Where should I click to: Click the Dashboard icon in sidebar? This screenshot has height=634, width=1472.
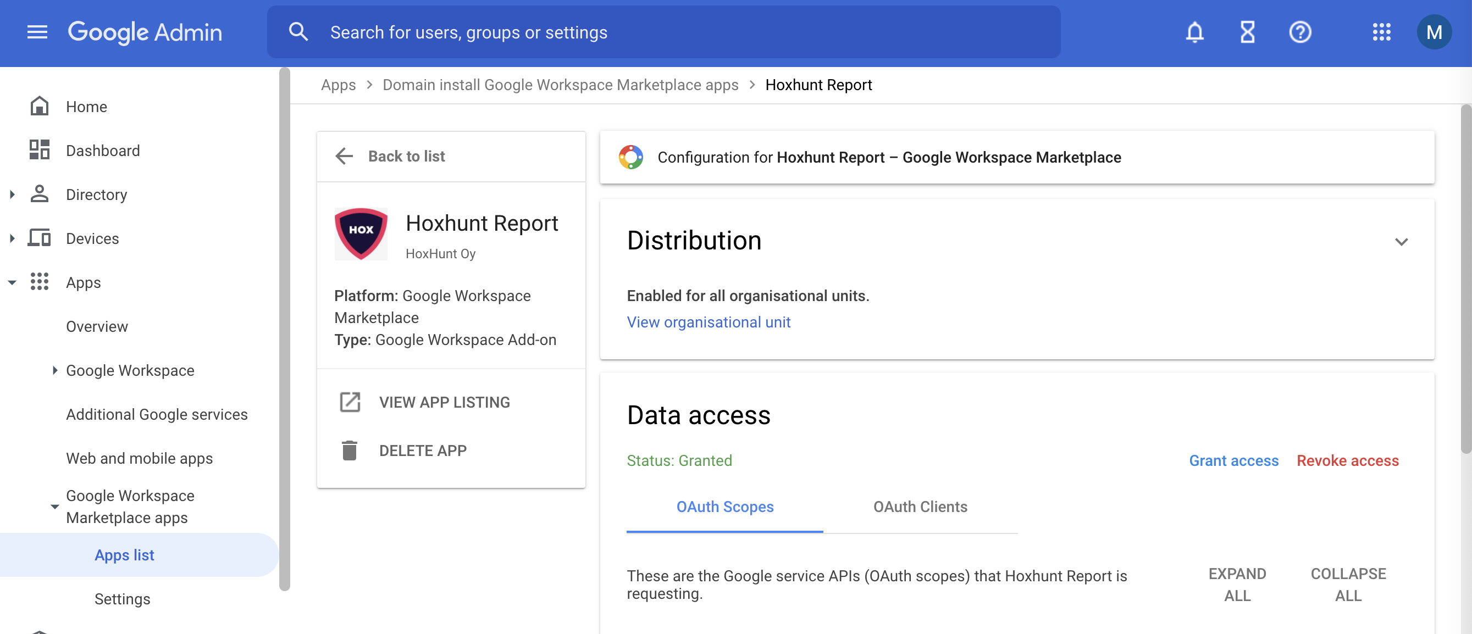click(40, 150)
